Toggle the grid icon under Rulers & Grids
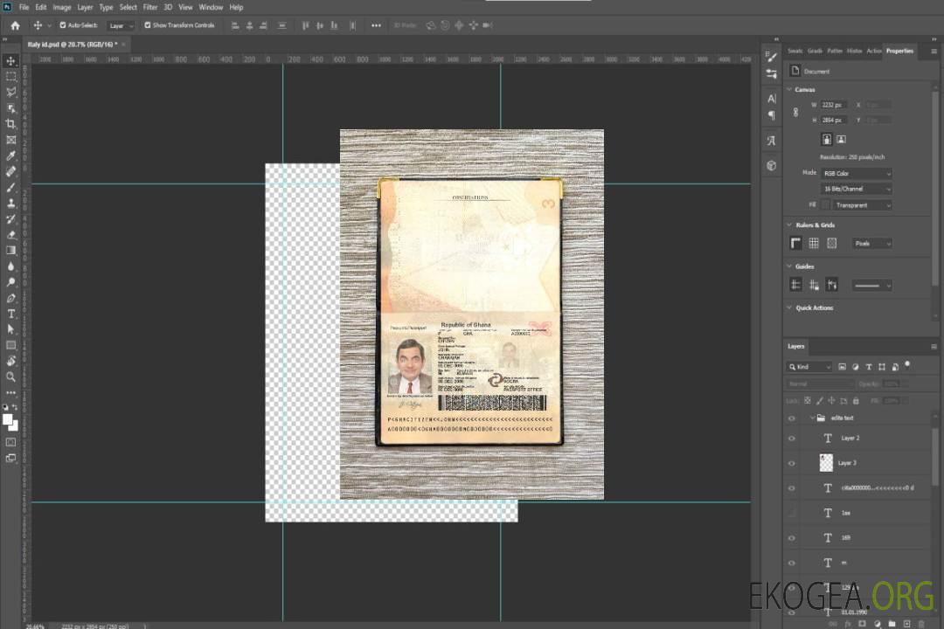This screenshot has width=944, height=629. point(814,243)
